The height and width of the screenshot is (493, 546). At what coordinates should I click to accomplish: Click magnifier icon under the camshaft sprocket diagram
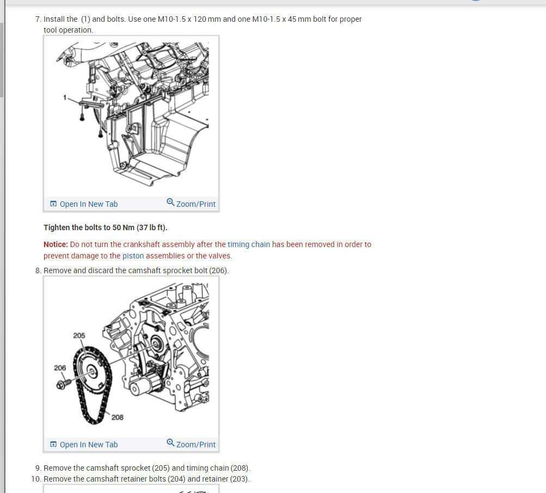170,442
